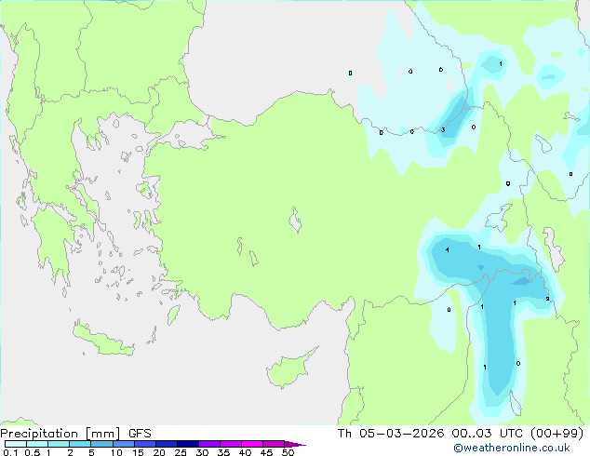Viewport: 590px width, 456px height.
Task: Click the '(00+99)' forecast offset text
Action: (x=556, y=434)
